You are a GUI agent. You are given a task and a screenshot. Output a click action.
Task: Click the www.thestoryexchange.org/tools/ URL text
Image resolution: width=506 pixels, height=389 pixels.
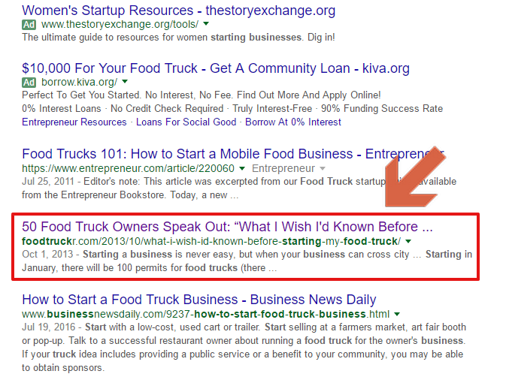click(x=120, y=25)
